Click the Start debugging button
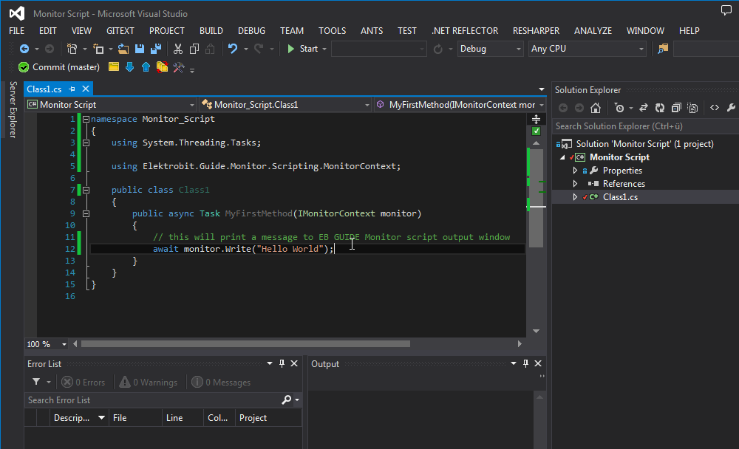Screen dimensions: 739x449 tap(305, 49)
